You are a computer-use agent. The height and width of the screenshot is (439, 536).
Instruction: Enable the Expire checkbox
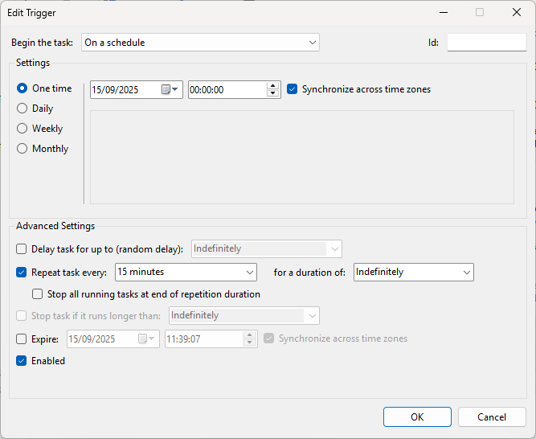21,339
